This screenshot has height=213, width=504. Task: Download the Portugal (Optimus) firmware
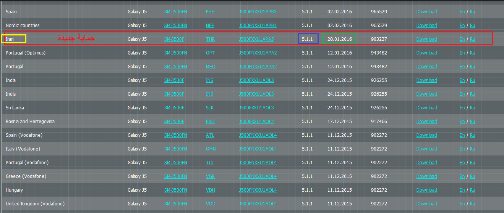click(x=426, y=53)
